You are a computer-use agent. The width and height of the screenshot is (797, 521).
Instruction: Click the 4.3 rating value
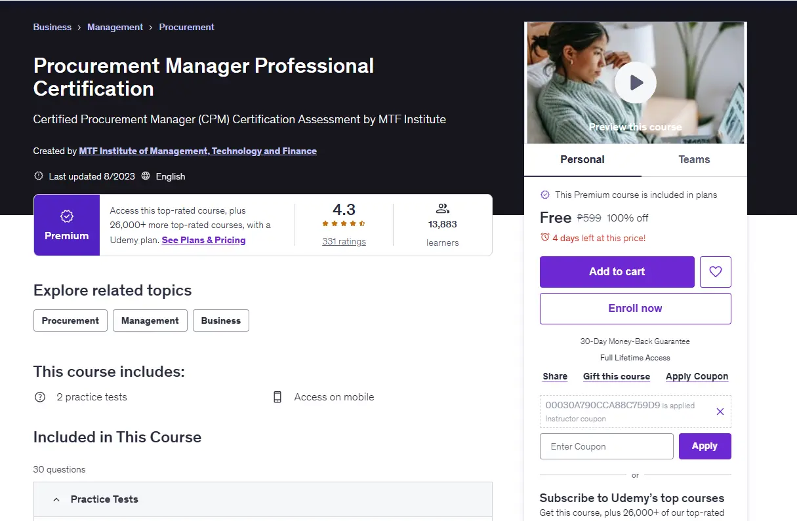click(x=344, y=210)
